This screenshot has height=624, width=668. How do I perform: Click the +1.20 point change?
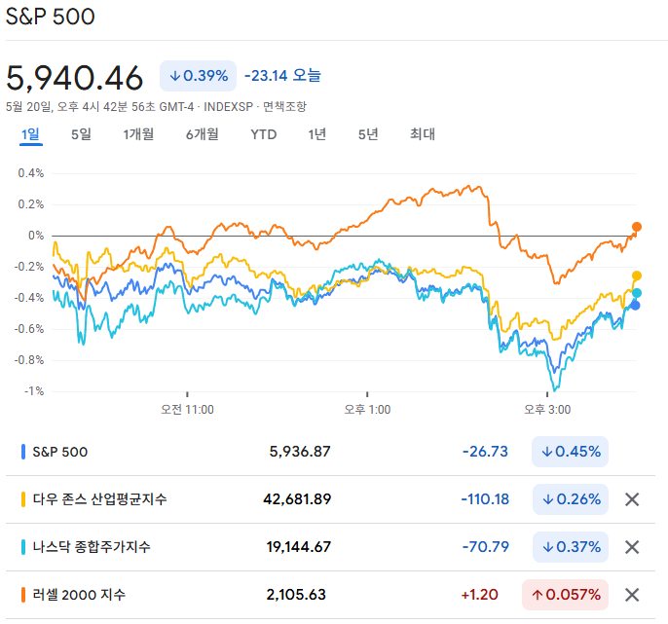(480, 595)
